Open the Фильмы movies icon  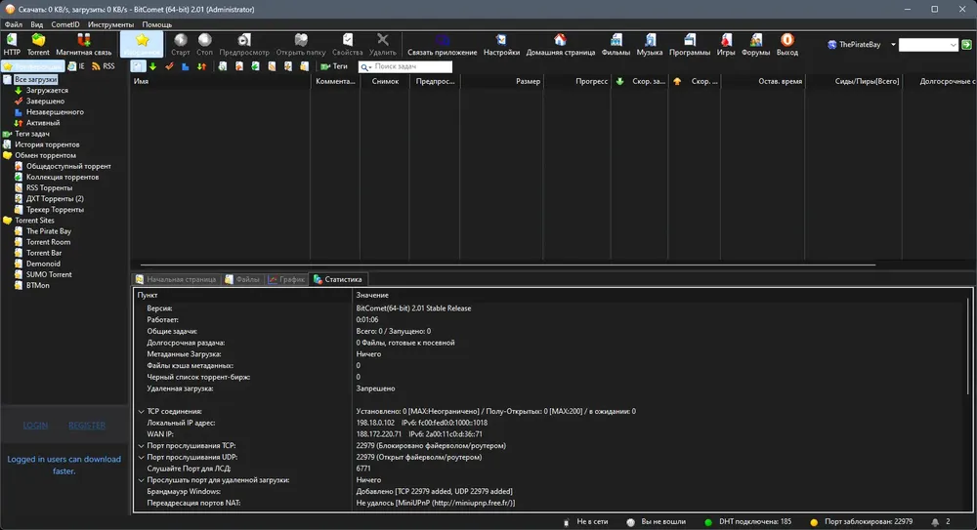616,44
